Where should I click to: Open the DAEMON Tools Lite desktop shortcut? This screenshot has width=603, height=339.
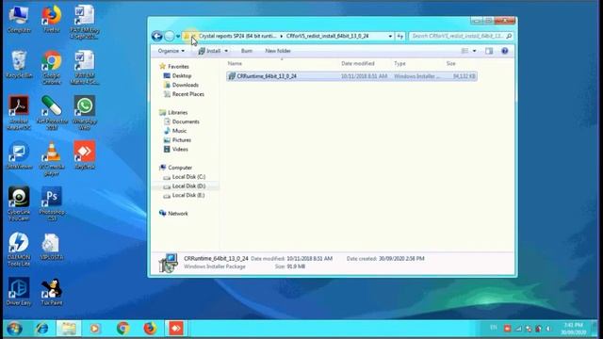pyautogui.click(x=19, y=249)
